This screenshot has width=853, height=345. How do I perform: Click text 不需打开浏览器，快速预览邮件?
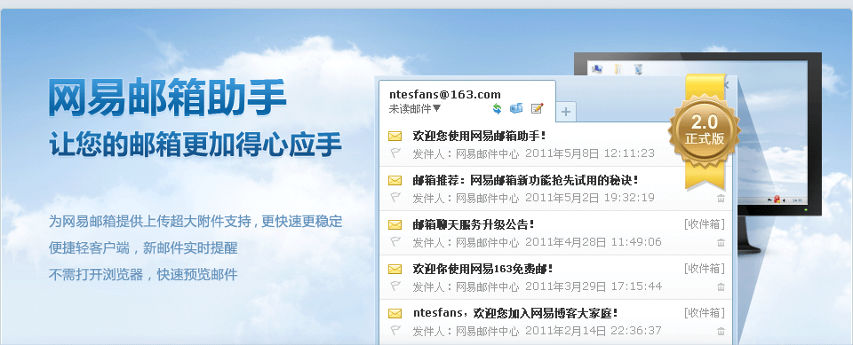143,274
